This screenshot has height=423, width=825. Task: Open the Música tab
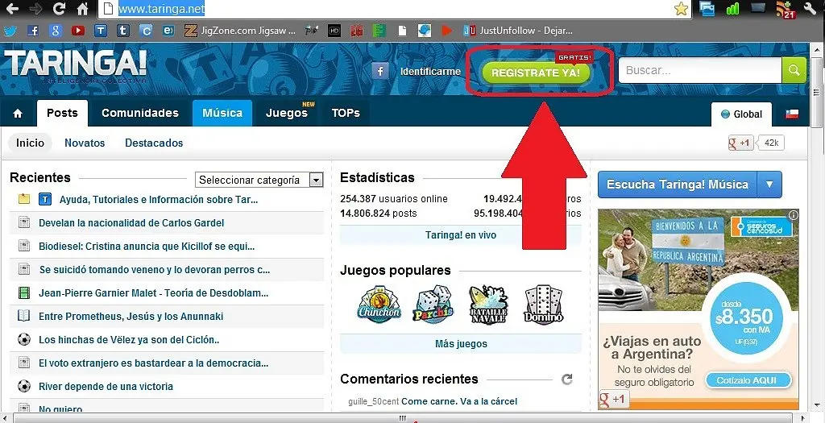click(x=222, y=113)
